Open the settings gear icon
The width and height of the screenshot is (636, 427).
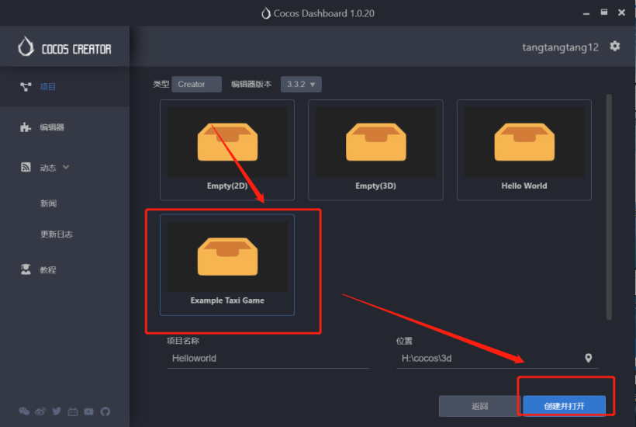tap(614, 47)
